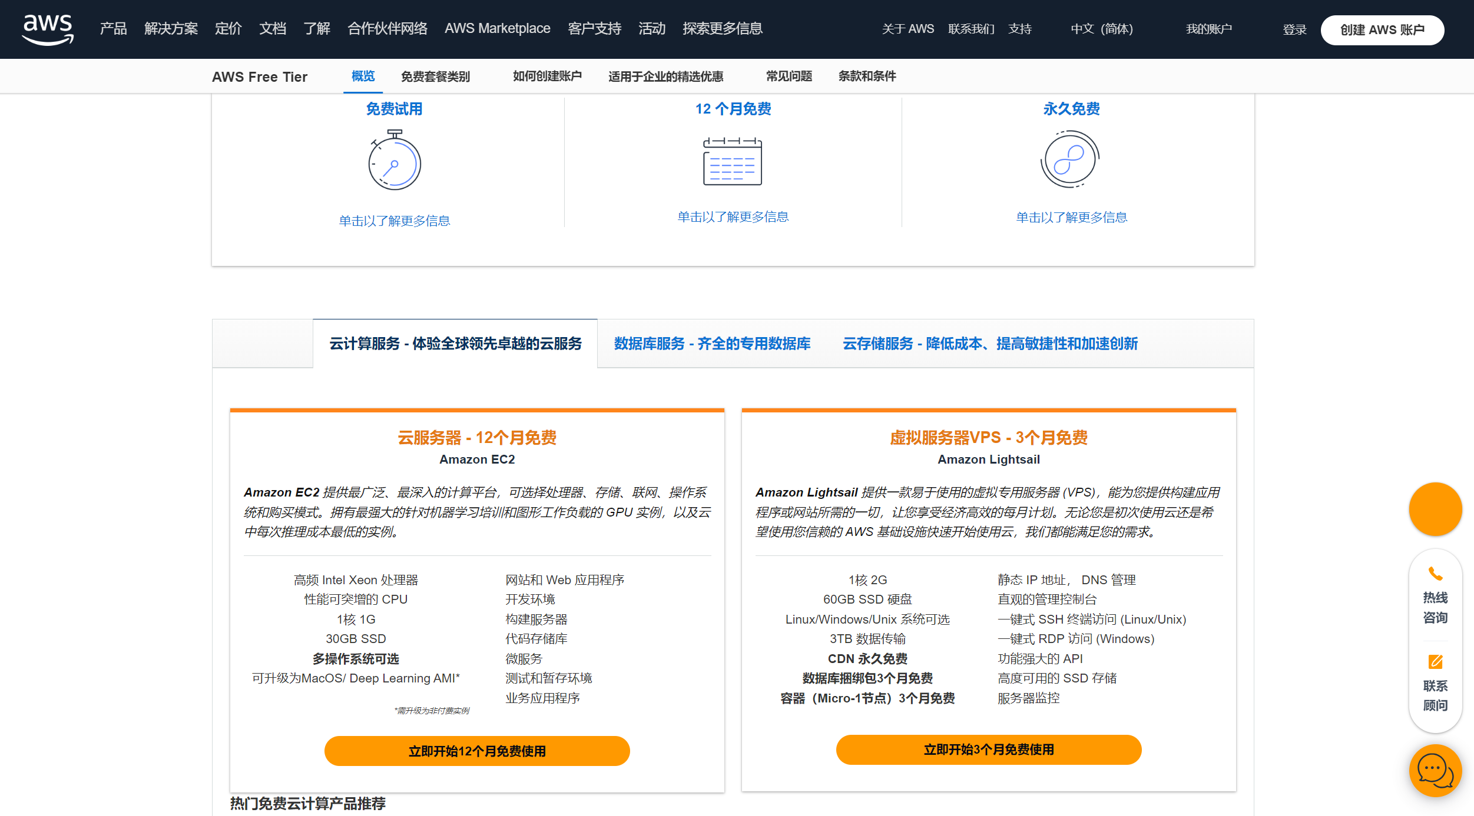Select the 免费套餐类别 tab

(x=435, y=76)
